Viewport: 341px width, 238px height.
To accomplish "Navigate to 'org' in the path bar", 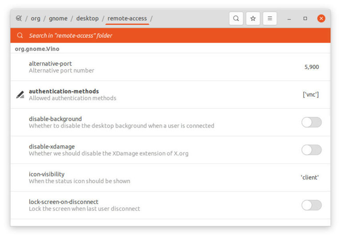I will pyautogui.click(x=36, y=19).
